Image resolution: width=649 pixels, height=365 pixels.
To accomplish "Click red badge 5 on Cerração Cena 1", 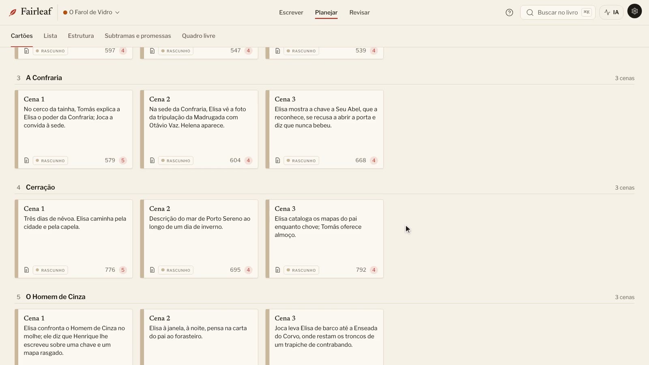I will pyautogui.click(x=123, y=270).
